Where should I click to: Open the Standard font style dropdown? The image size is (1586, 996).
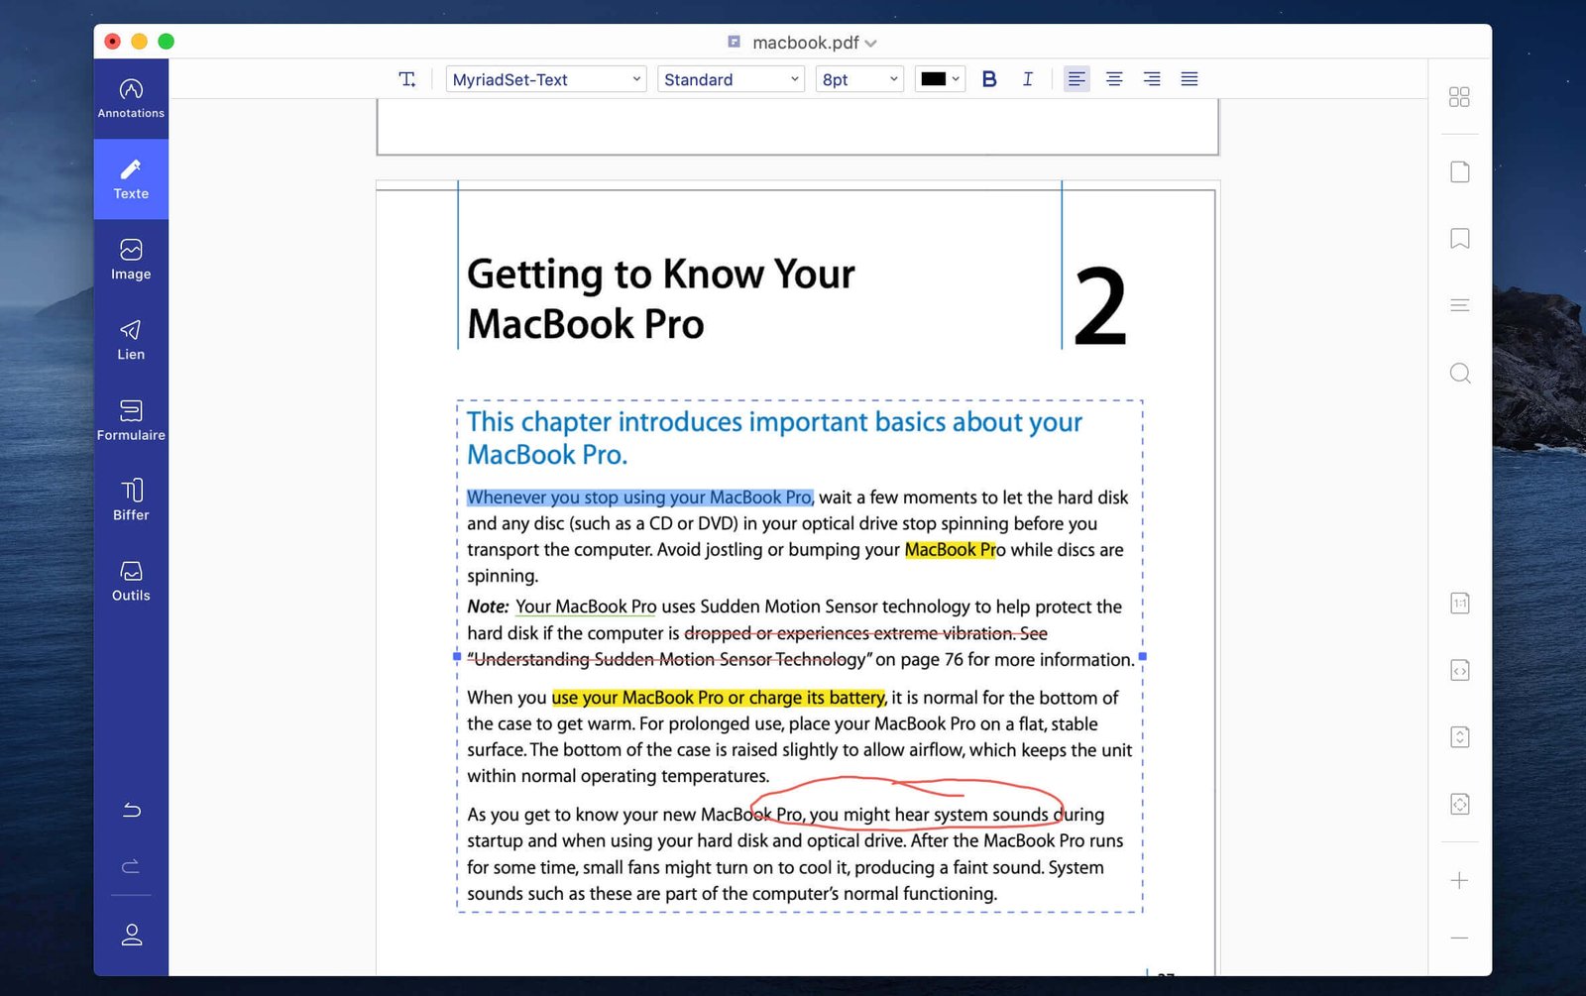click(x=731, y=79)
